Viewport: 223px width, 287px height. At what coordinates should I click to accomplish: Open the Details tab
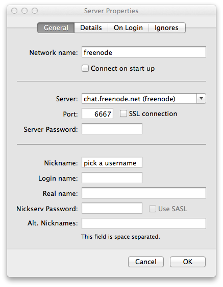point(91,28)
